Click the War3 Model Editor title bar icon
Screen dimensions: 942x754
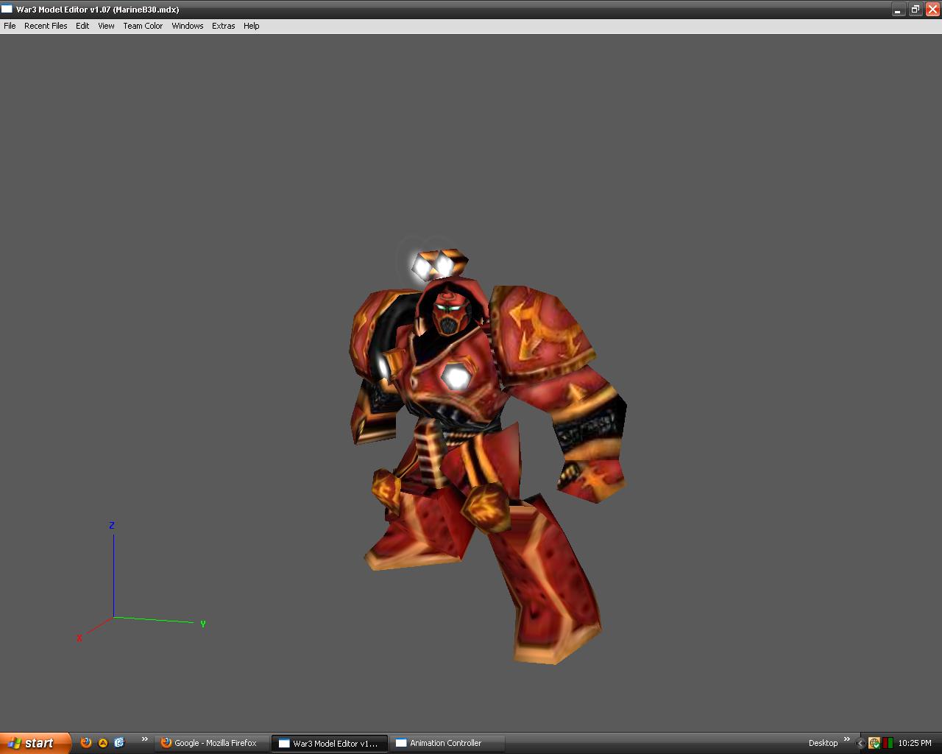click(7, 9)
